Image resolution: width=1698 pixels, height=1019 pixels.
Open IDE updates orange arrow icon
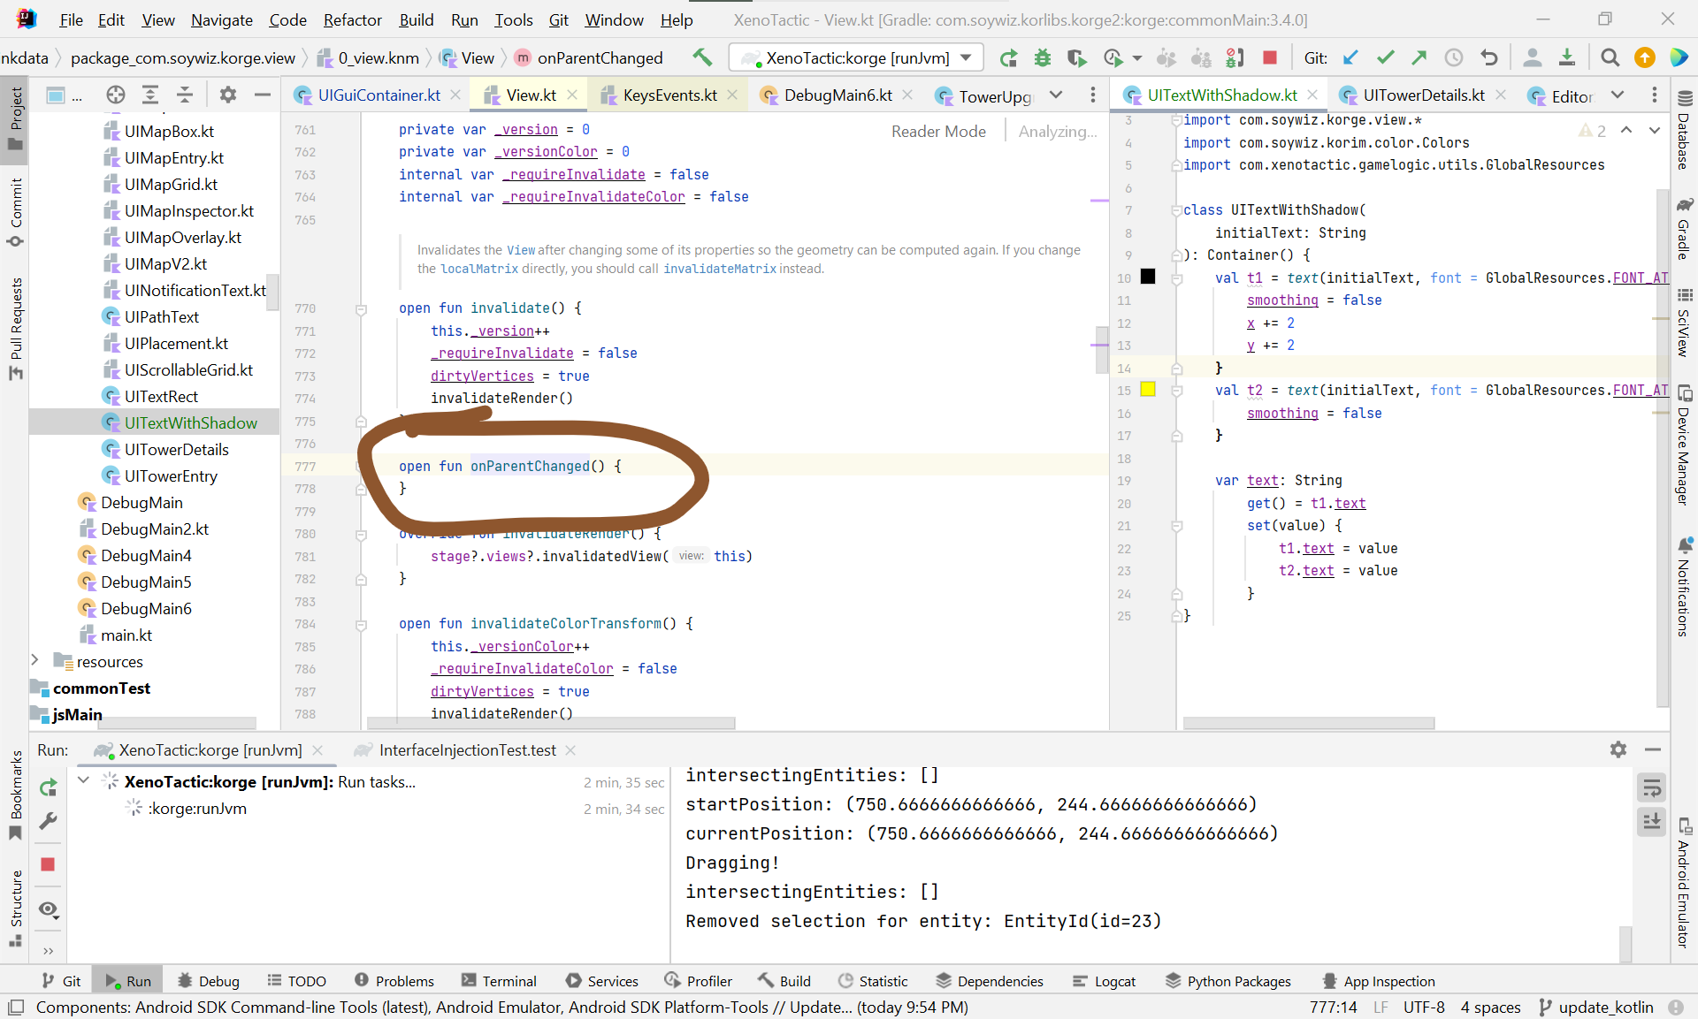1645,58
